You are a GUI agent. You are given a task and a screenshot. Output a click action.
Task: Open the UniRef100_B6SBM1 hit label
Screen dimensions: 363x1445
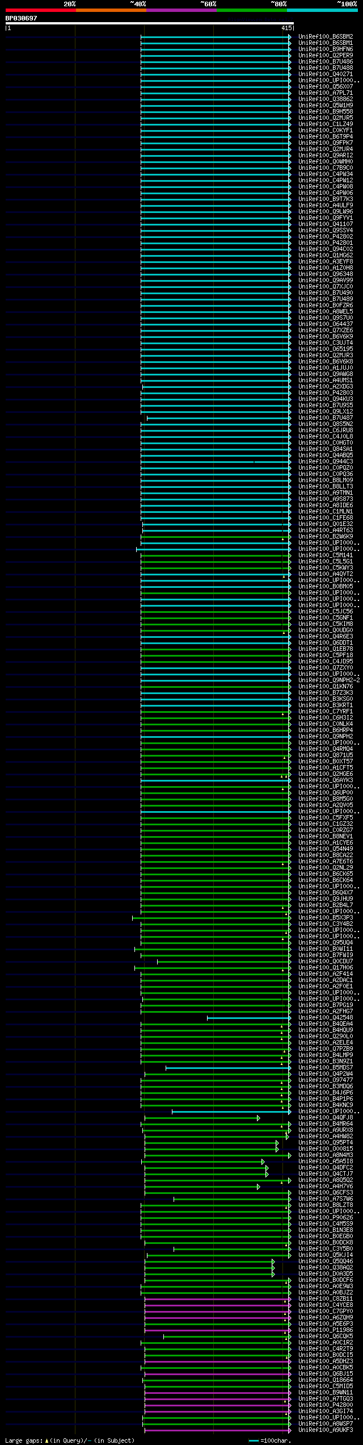click(326, 43)
